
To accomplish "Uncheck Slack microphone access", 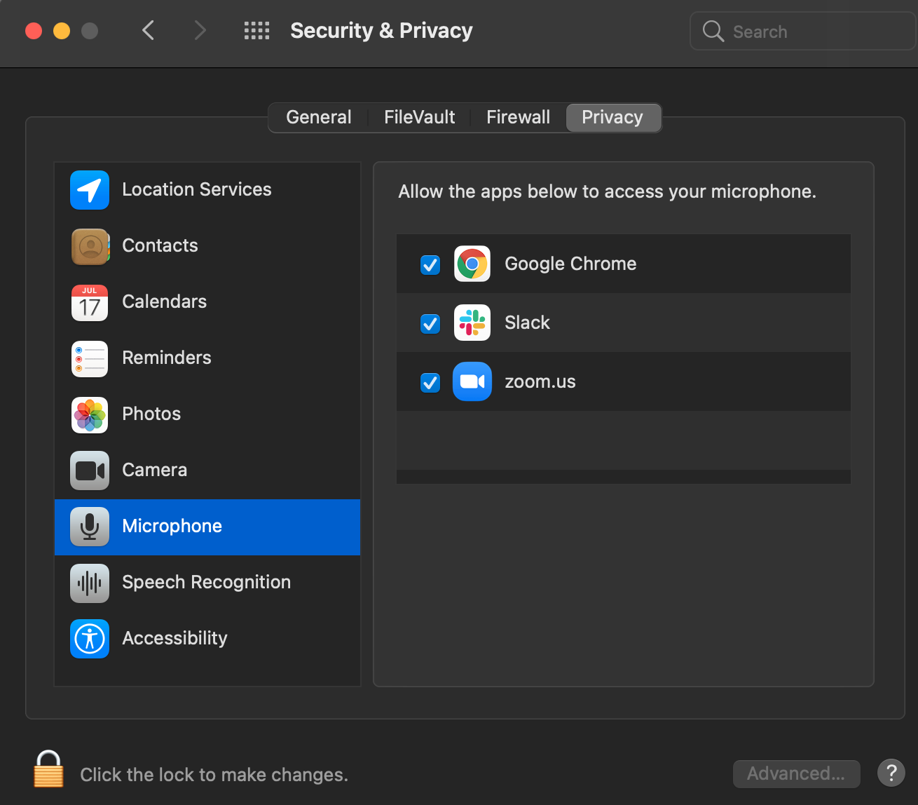I will (x=430, y=323).
